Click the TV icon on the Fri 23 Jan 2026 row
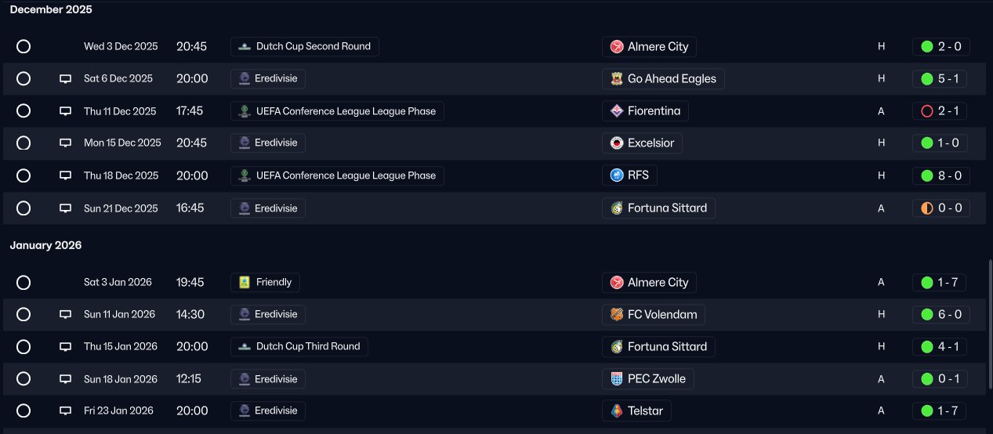Image resolution: width=993 pixels, height=434 pixels. tap(65, 411)
